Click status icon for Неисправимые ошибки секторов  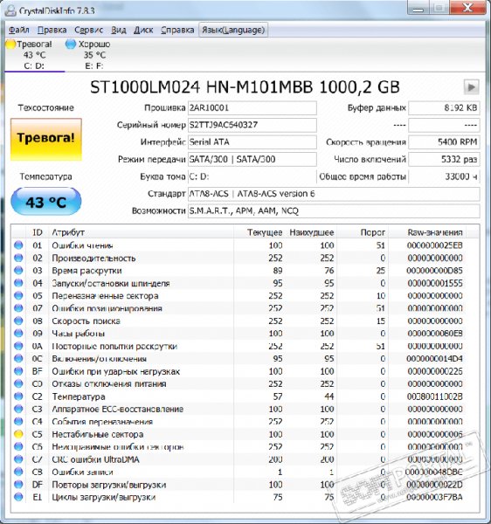click(18, 446)
